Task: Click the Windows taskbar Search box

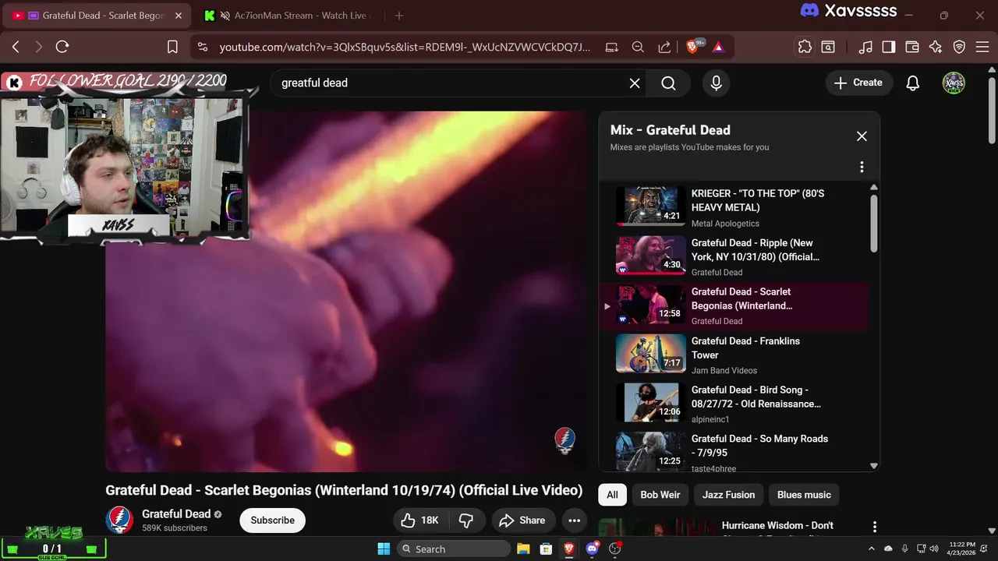Action: (x=454, y=549)
